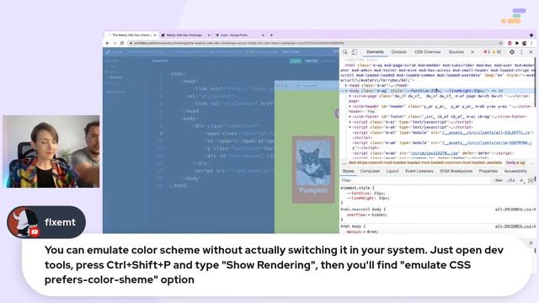Expand the margin property shorthand arrow
Image resolution: width=539 pixels, height=303 pixels.
pyautogui.click(x=364, y=232)
